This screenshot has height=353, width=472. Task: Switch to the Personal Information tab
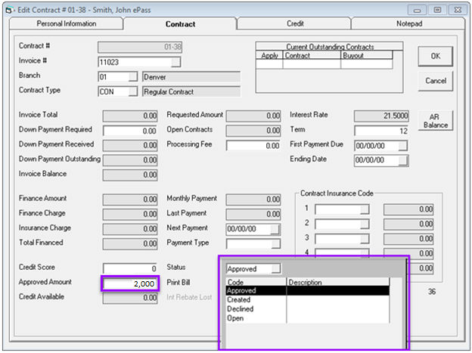(x=67, y=24)
